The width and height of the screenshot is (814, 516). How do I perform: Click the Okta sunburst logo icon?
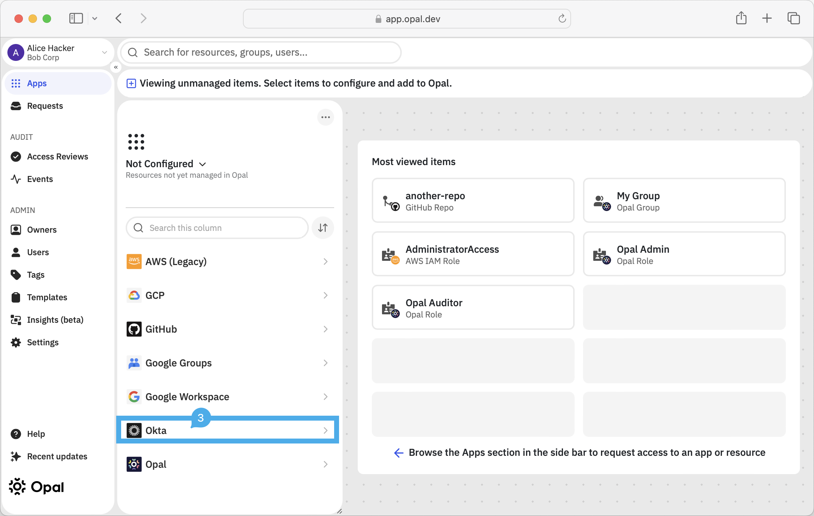click(x=134, y=430)
